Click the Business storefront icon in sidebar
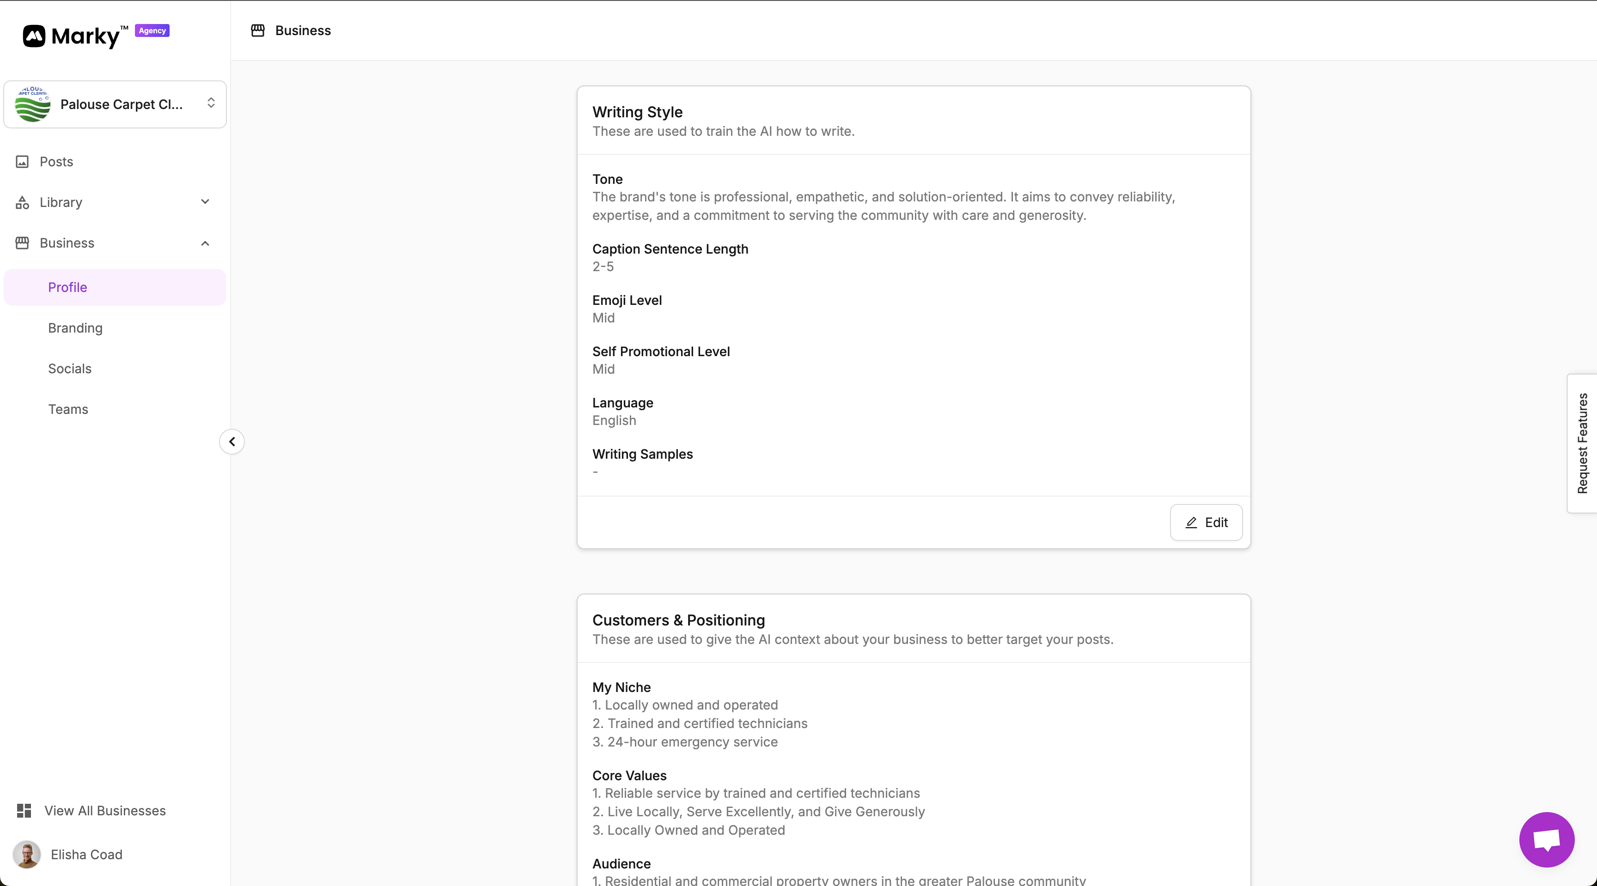The image size is (1597, 886). tap(22, 243)
